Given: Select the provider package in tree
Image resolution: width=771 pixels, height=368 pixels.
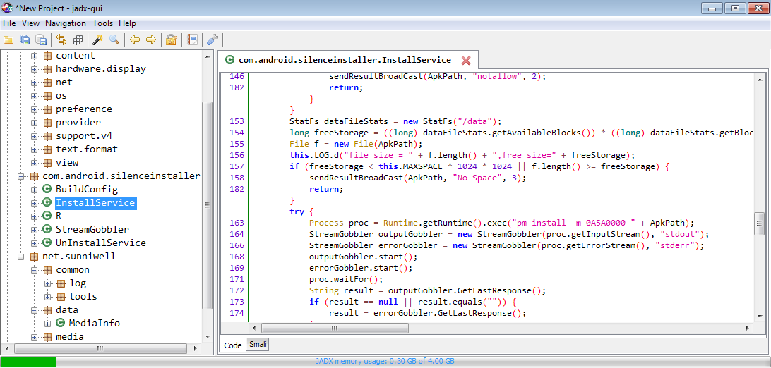Looking at the screenshot, I should [78, 122].
